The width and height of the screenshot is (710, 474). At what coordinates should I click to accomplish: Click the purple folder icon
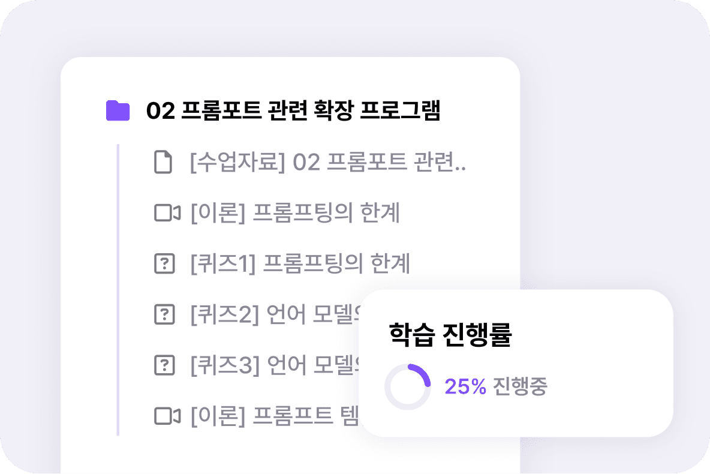click(x=118, y=110)
